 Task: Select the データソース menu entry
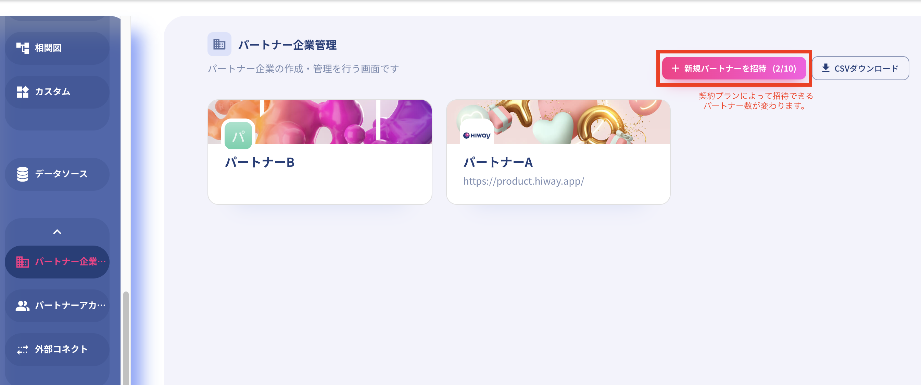57,174
